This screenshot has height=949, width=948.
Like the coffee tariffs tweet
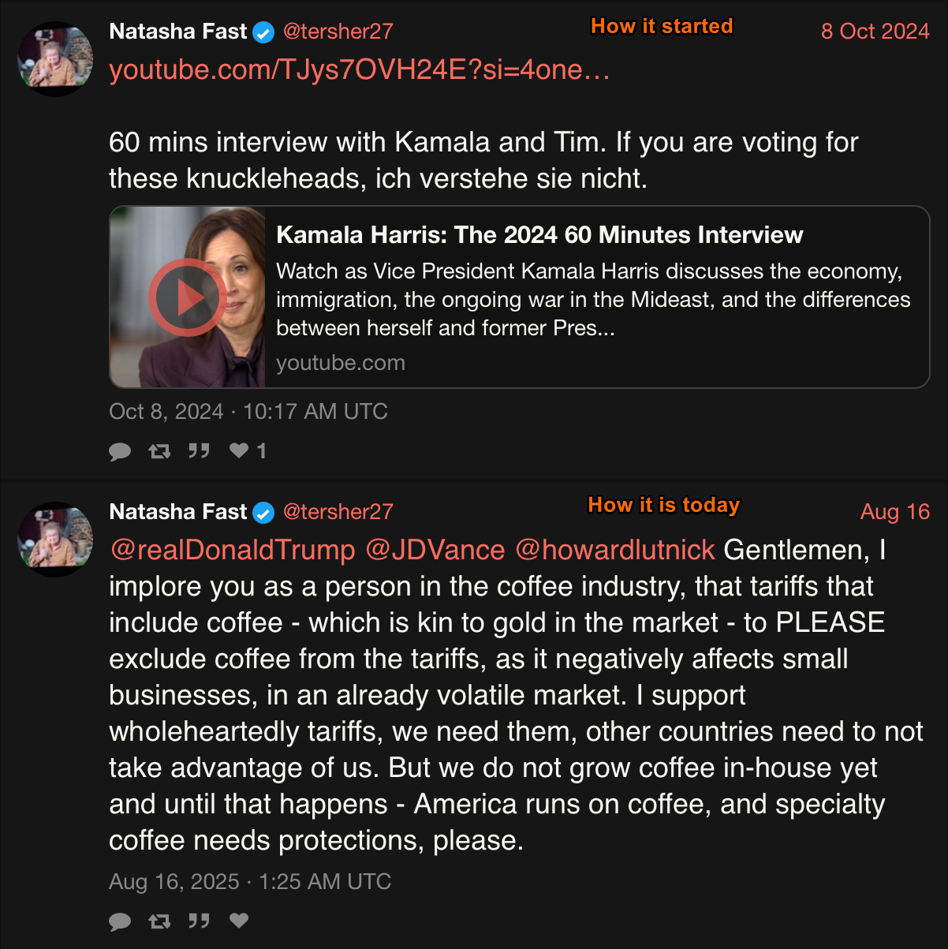click(x=239, y=921)
